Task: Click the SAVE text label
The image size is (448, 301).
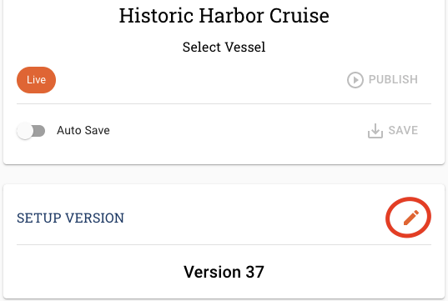Action: tap(403, 131)
